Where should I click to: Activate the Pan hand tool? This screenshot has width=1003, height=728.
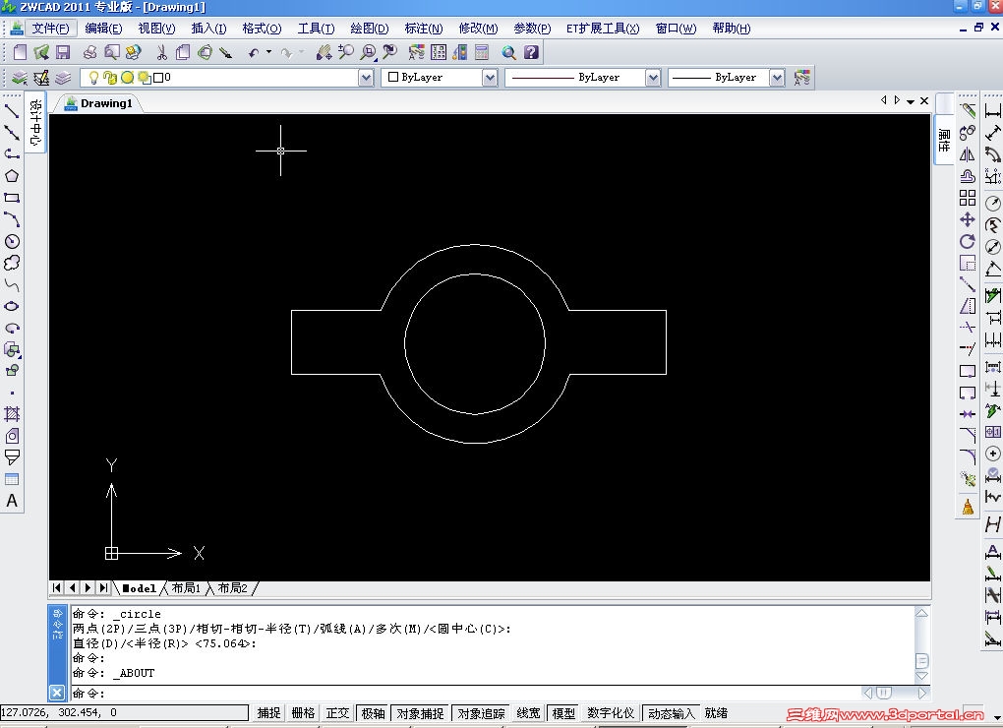(x=324, y=52)
